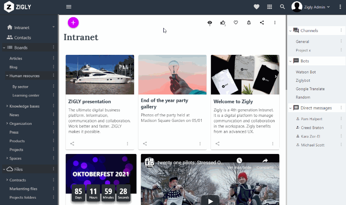The image size is (346, 205).
Task: Collapse the Boards section chevron
Action: pos(4,48)
